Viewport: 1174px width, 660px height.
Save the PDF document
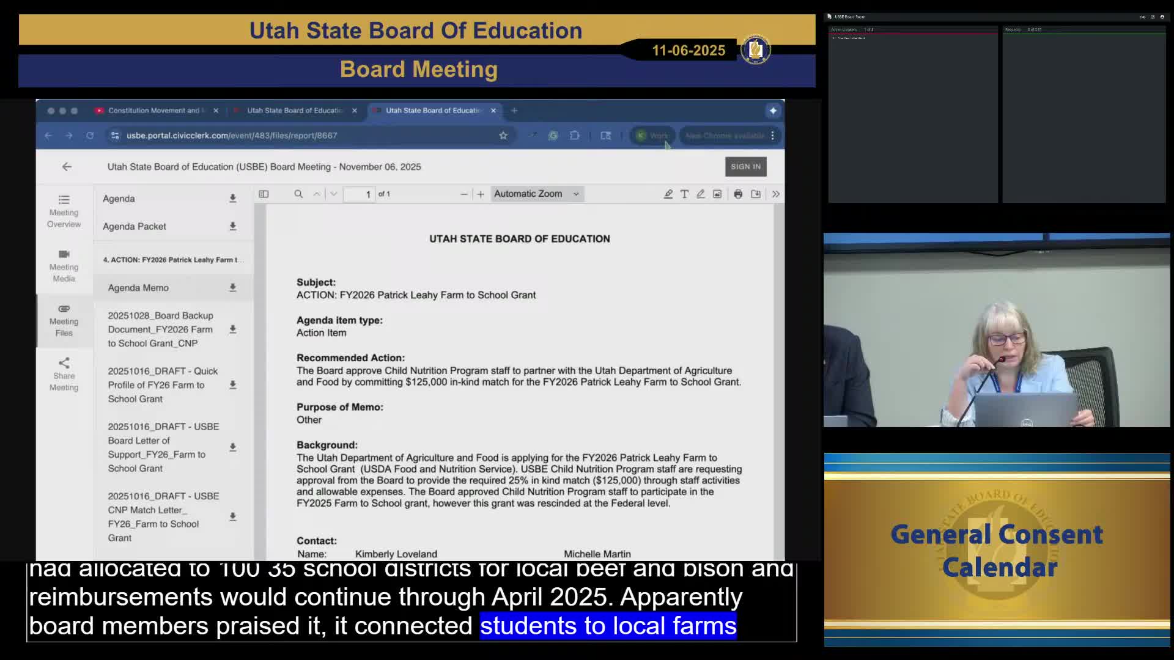click(x=756, y=194)
